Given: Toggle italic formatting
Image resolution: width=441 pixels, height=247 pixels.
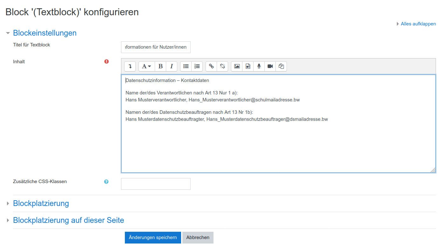Looking at the screenshot, I should coord(172,66).
